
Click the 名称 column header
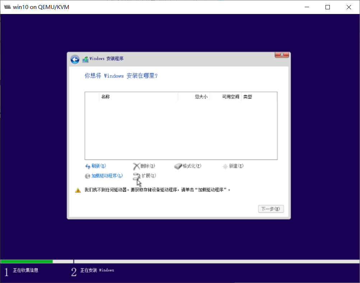[139, 97]
